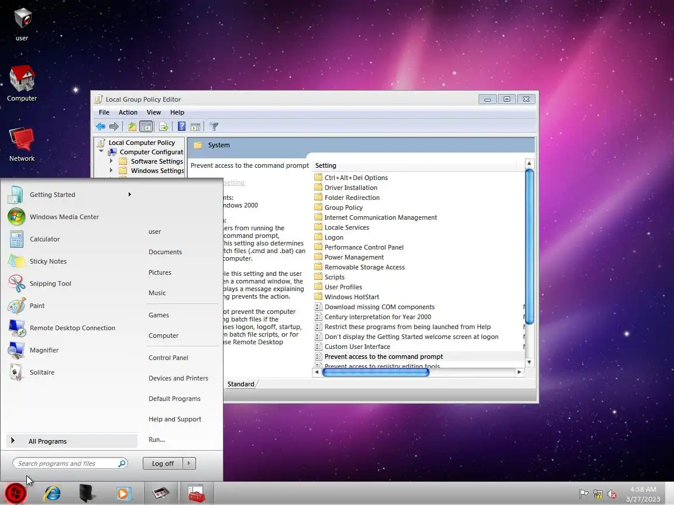Open Default Programs link
The image size is (674, 505).
click(x=174, y=399)
